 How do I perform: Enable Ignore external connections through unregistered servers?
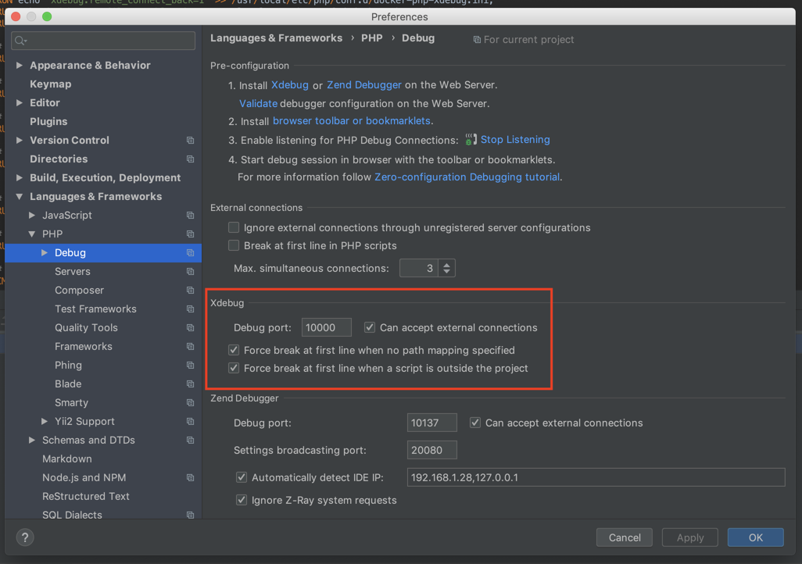(234, 227)
